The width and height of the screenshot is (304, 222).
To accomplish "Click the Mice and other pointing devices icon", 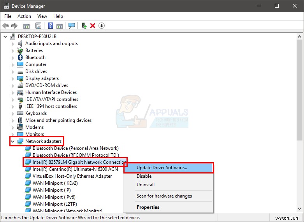I will (x=20, y=120).
